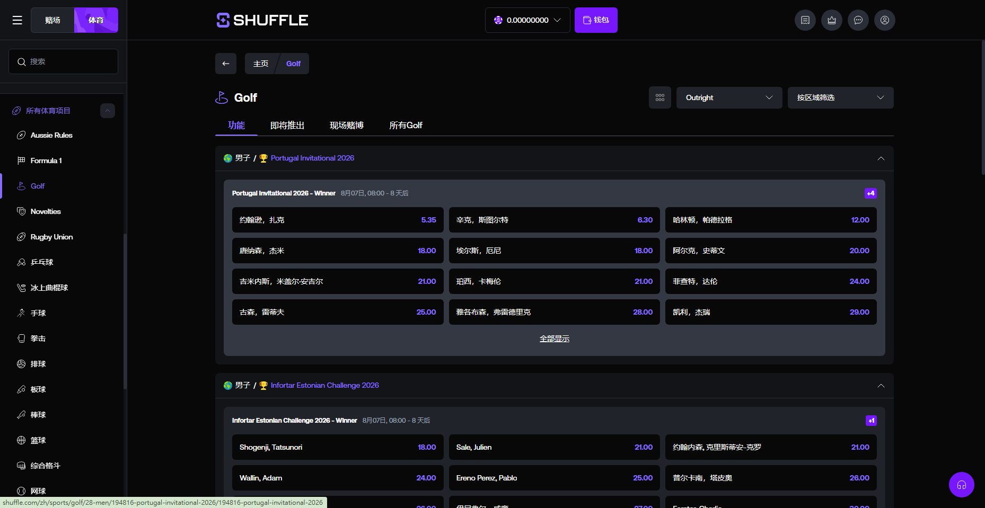Screen dimensions: 985x508
Task: Click the sidebar scrollbar thumb
Action: [125, 311]
